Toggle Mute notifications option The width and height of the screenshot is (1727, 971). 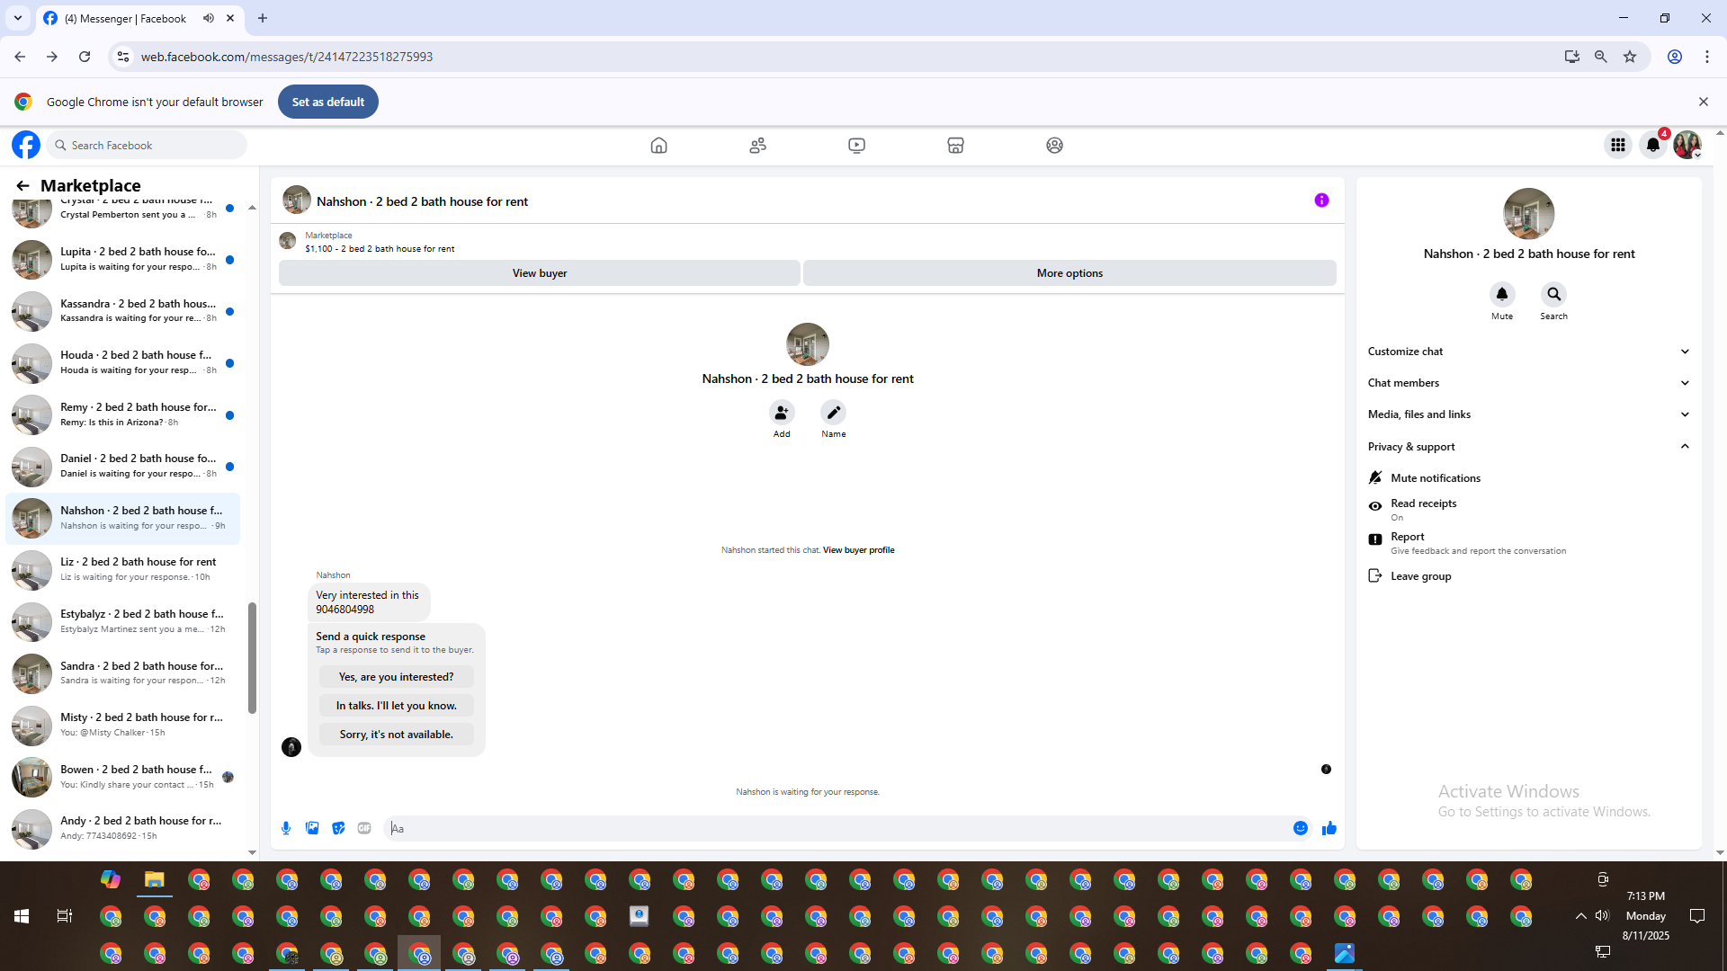(1435, 478)
